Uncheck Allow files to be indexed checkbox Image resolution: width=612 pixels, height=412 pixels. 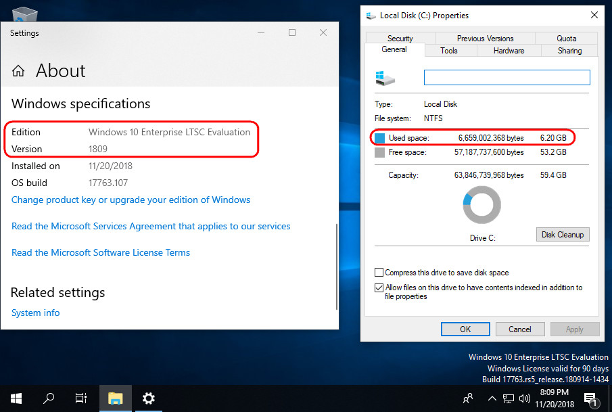point(379,288)
